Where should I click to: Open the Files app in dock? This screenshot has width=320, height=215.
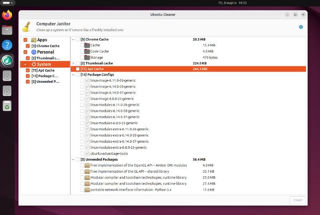click(x=7, y=30)
